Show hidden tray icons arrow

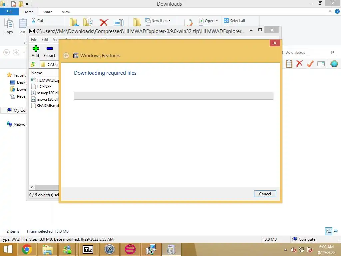(x=285, y=250)
